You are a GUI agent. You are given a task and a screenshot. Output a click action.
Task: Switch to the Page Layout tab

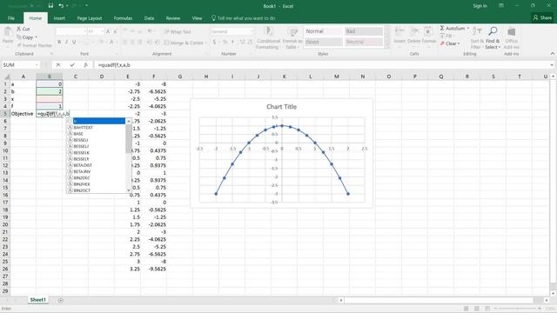(89, 18)
